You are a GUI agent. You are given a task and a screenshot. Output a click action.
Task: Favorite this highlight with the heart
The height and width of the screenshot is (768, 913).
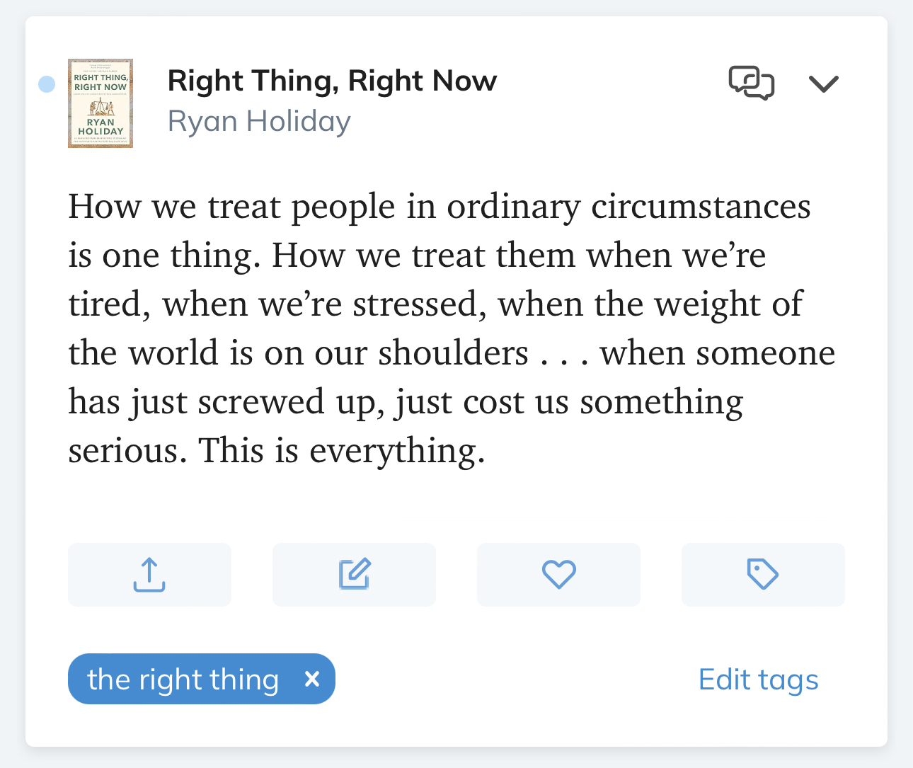click(558, 575)
